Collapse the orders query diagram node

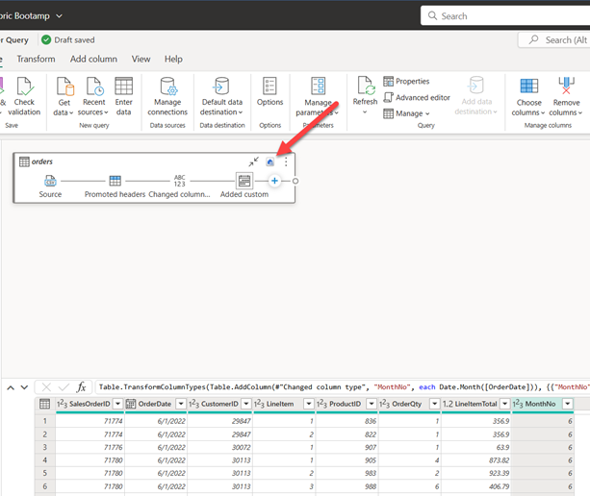point(253,161)
